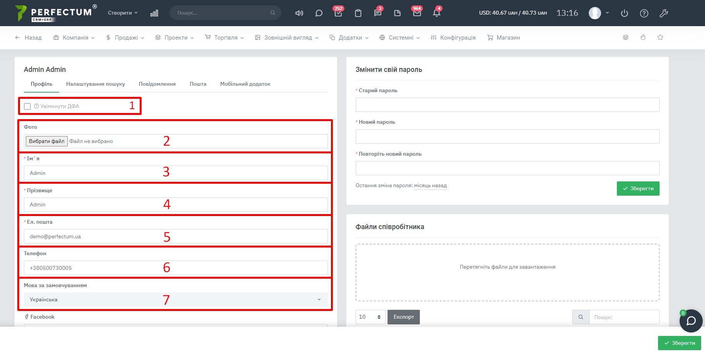Viewport: 705px width, 354px height.
Task: Open the Мова за замовчуванням dropdown
Action: click(x=175, y=299)
